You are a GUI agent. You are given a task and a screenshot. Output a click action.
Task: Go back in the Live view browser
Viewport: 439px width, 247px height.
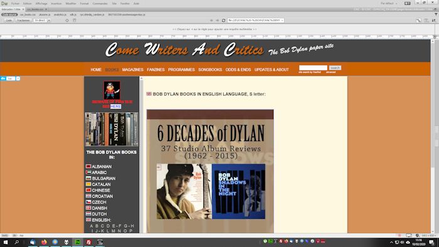(x=211, y=21)
